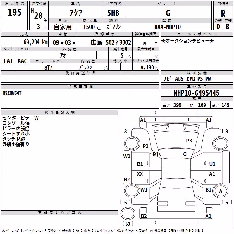
Task: Click the 事務局よりご案内 section header
Action: [x=60, y=213]
